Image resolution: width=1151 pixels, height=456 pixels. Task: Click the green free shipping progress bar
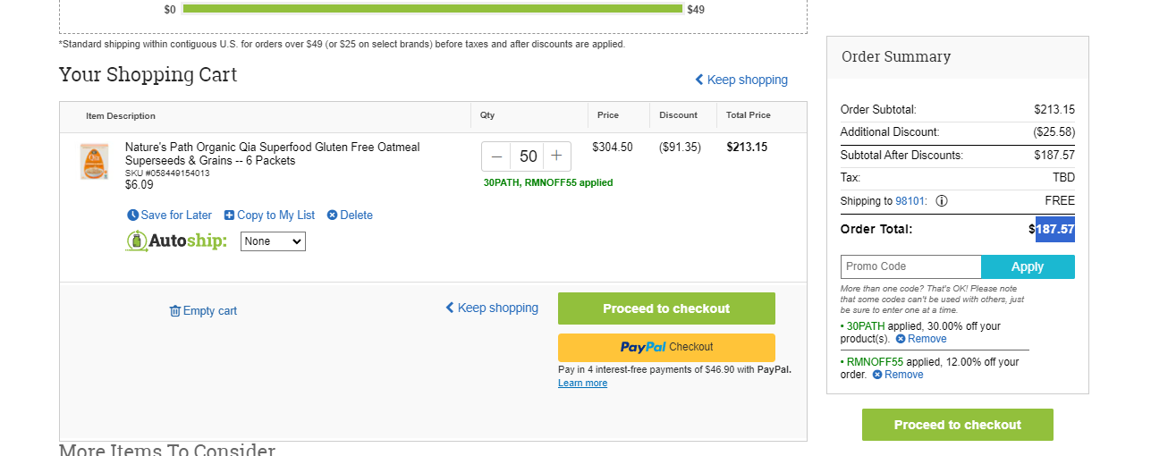click(x=433, y=9)
